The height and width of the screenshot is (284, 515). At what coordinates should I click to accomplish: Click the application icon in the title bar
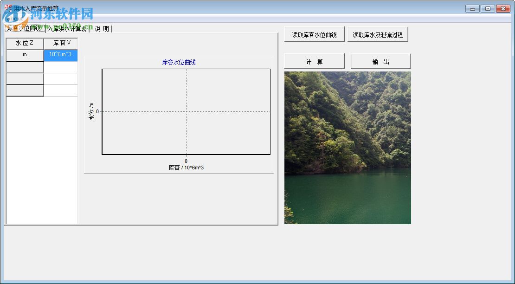coord(6,6)
